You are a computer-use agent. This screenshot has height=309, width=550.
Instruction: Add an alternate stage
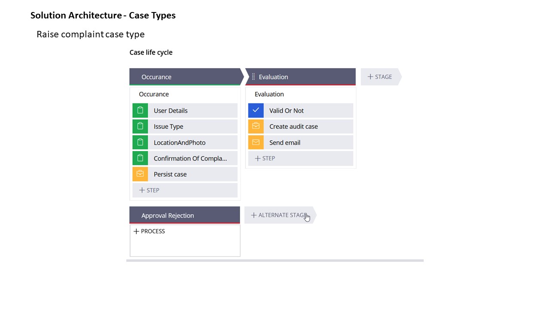coord(279,215)
